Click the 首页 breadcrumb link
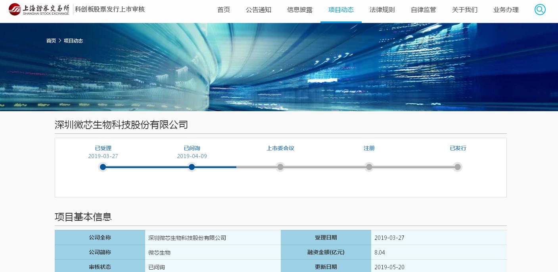Image resolution: width=558 pixels, height=272 pixels. pos(51,41)
